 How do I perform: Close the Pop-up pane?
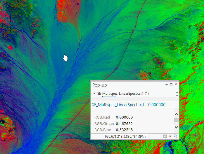(x=176, y=84)
